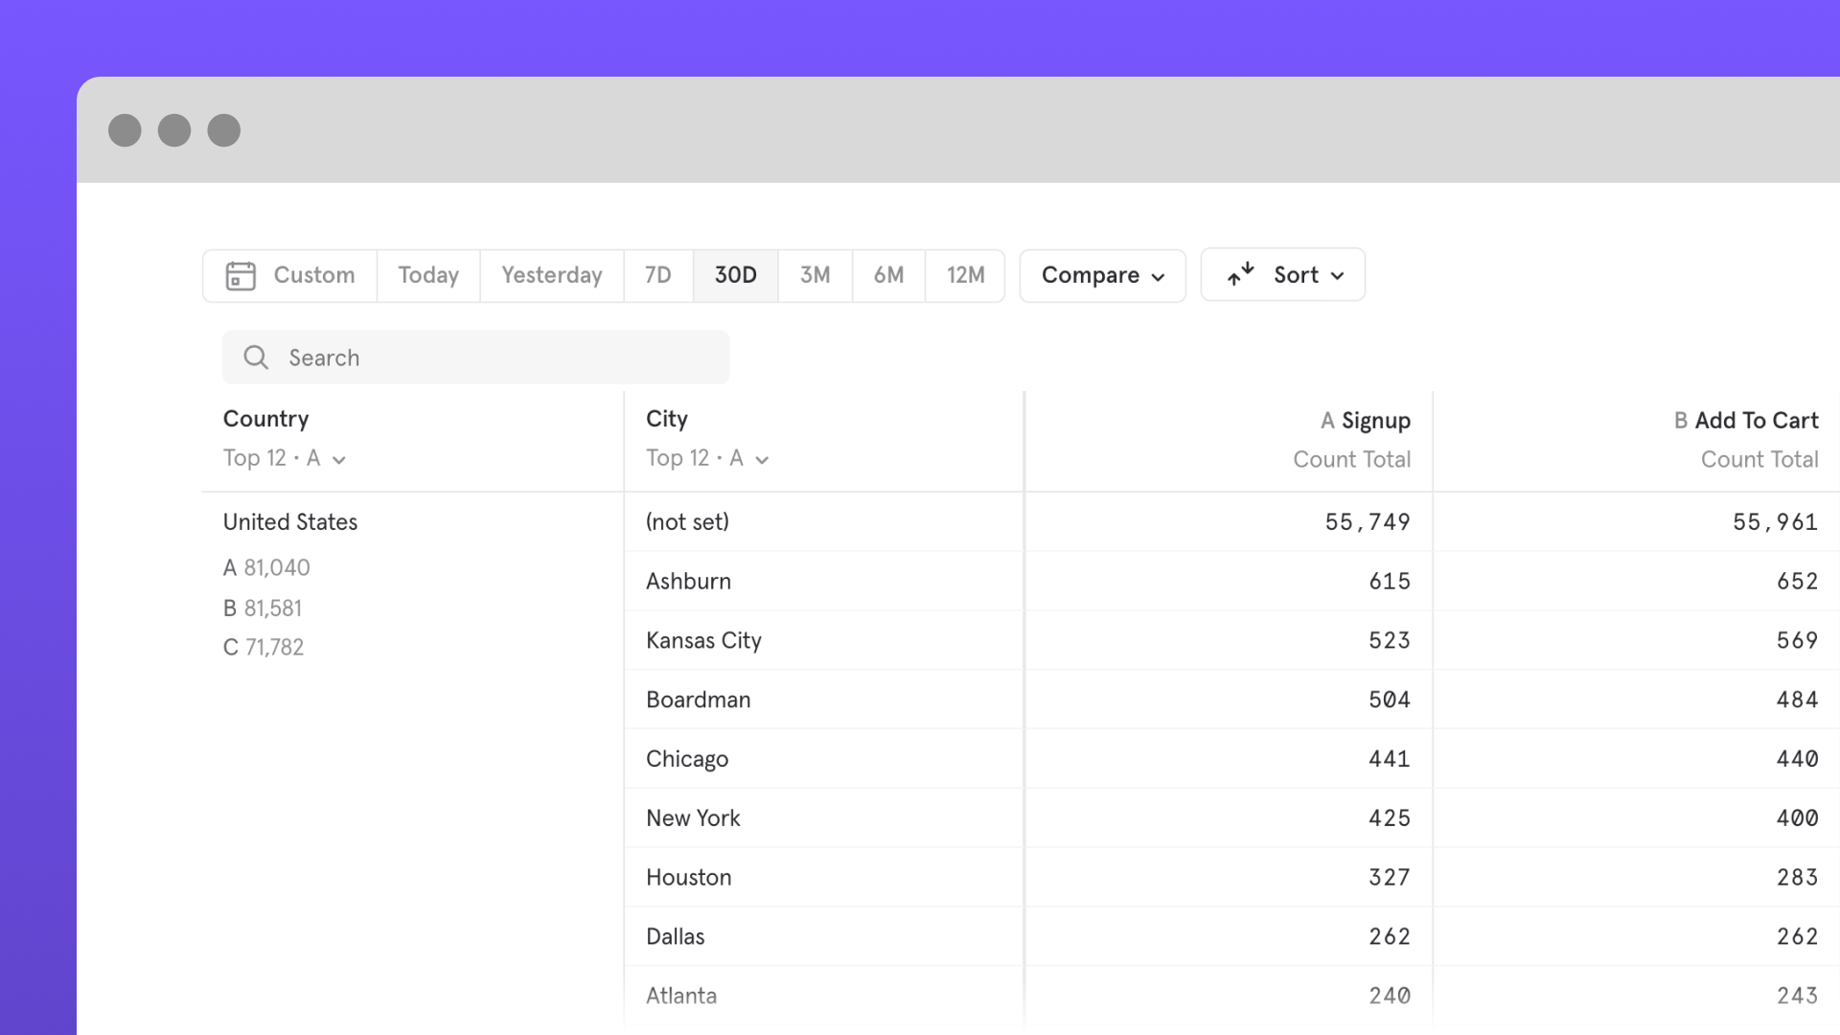Select the United States country row
Image resolution: width=1840 pixels, height=1035 pixels.
click(x=289, y=521)
